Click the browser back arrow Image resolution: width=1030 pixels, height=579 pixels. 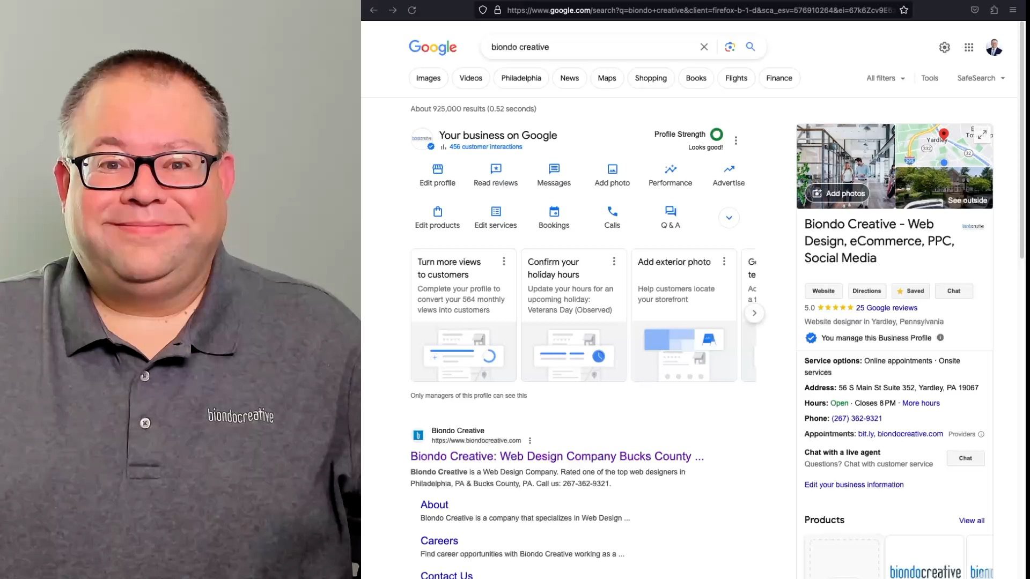373,10
